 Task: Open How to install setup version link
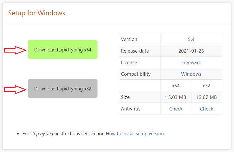click(x=135, y=134)
